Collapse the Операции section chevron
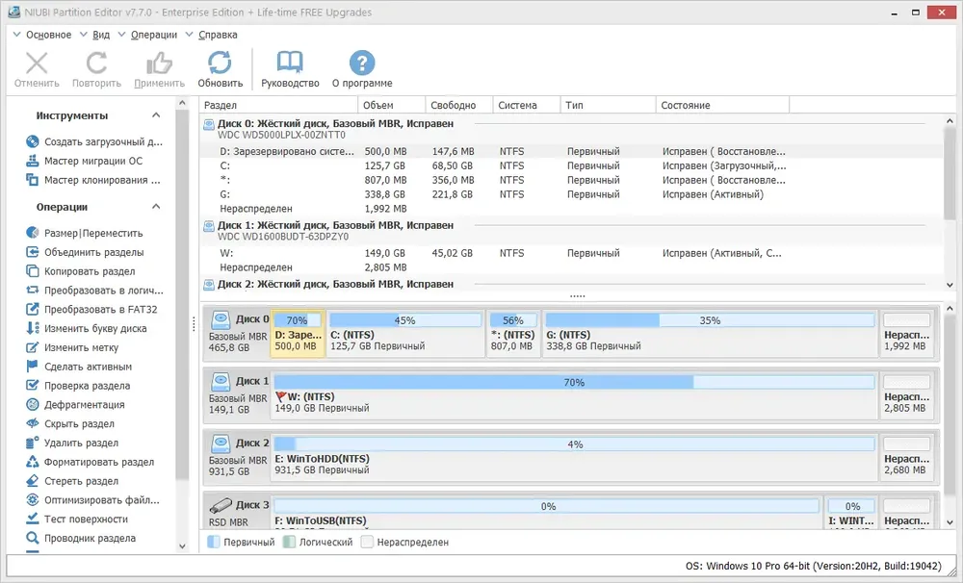 click(156, 207)
